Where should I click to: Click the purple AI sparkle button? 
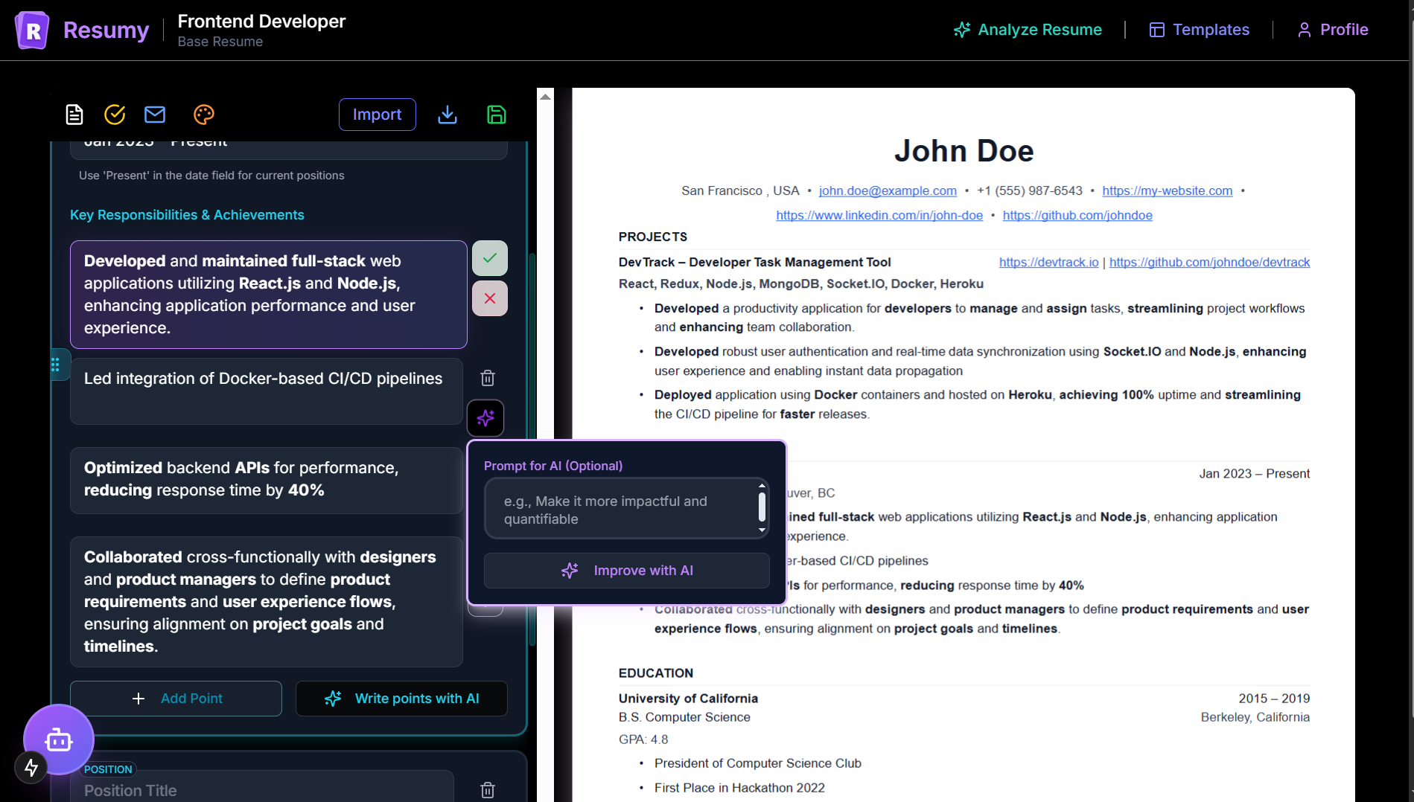[485, 418]
